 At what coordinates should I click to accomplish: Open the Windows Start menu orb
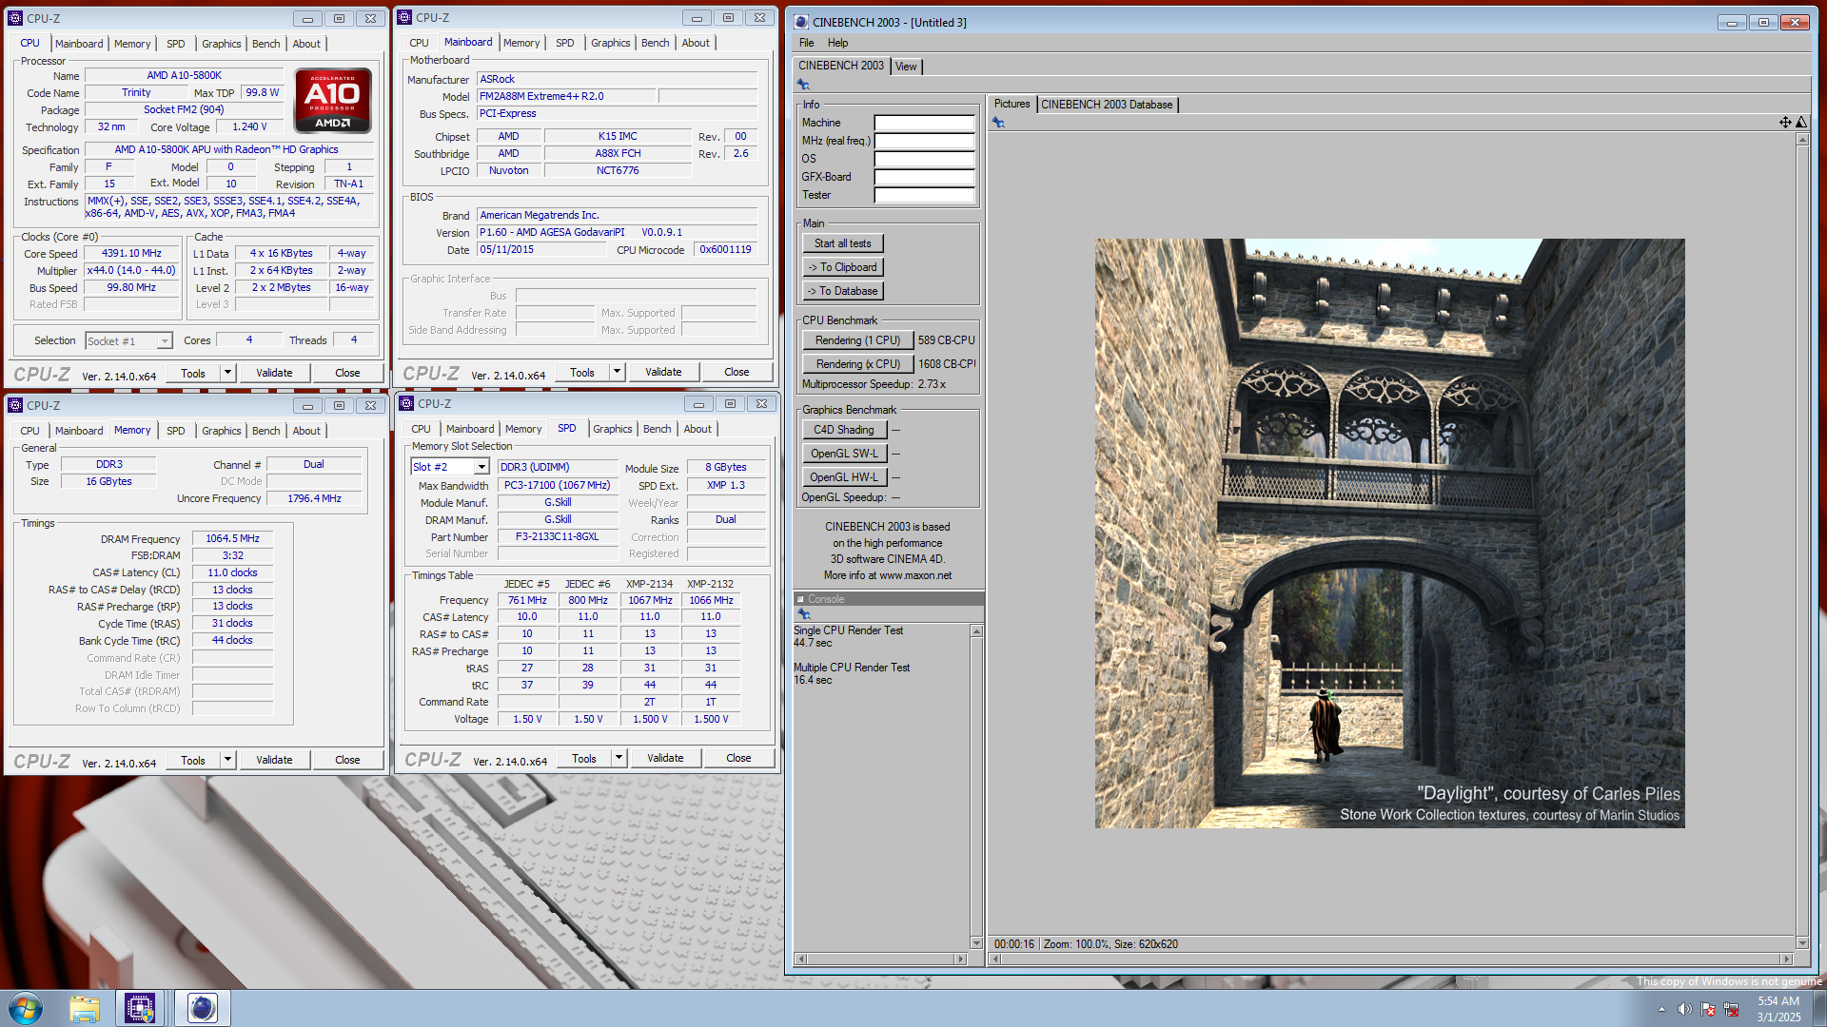click(x=26, y=1008)
